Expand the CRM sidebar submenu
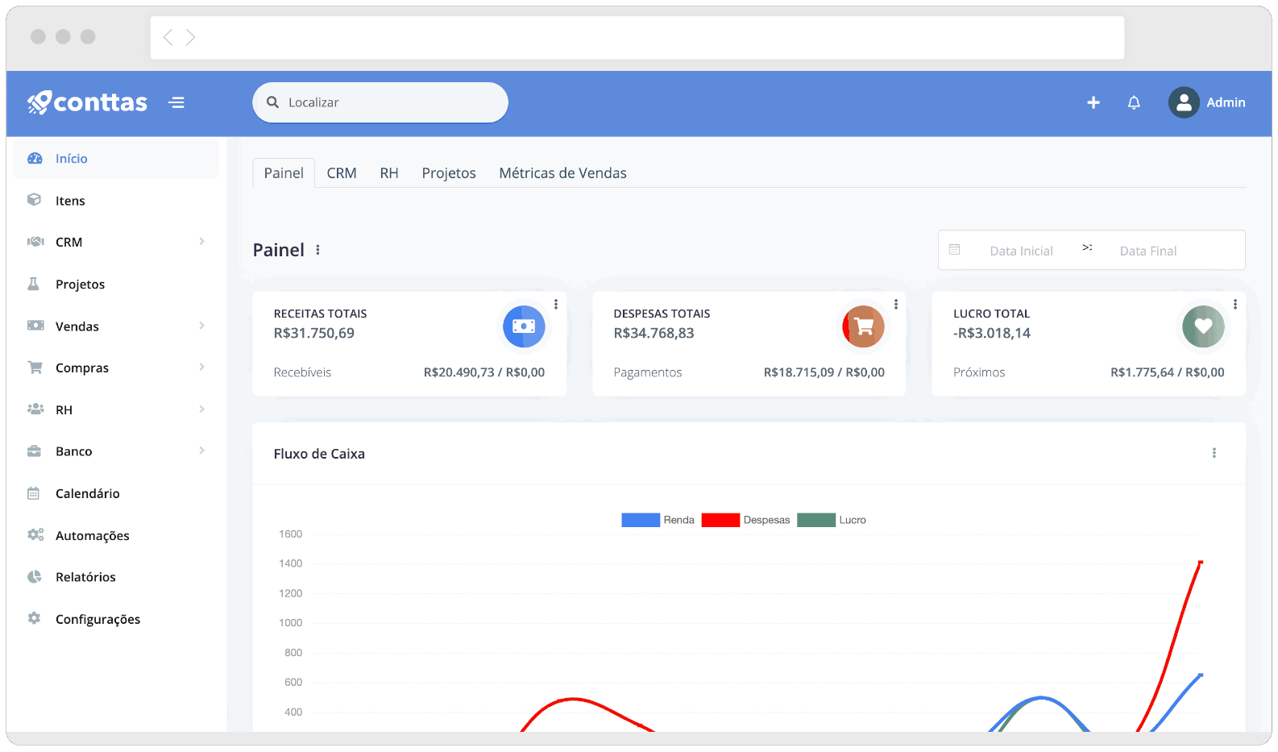 point(201,242)
